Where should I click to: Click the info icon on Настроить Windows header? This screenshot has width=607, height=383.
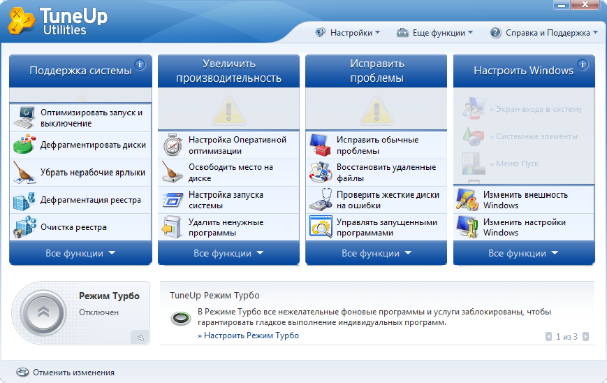pos(583,64)
